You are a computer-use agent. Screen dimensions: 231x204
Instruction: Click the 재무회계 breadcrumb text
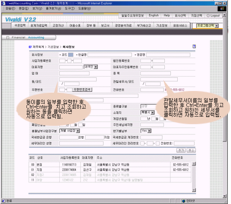click(38, 47)
